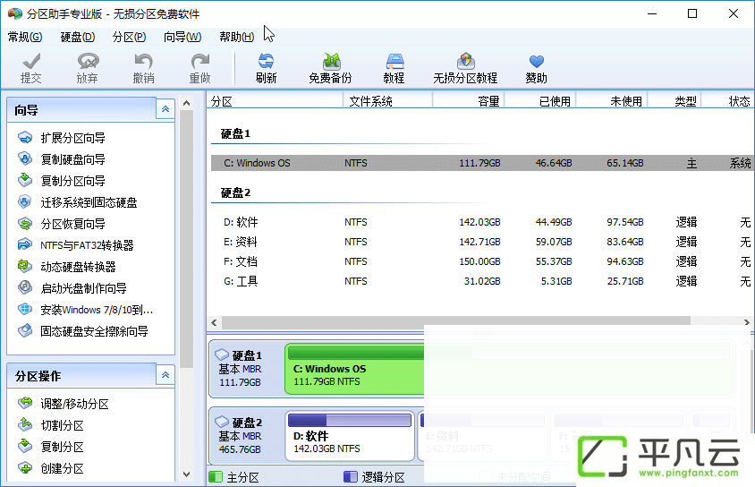The width and height of the screenshot is (755, 487).
Task: Open the 教程 tutorial icon
Action: pos(394,68)
